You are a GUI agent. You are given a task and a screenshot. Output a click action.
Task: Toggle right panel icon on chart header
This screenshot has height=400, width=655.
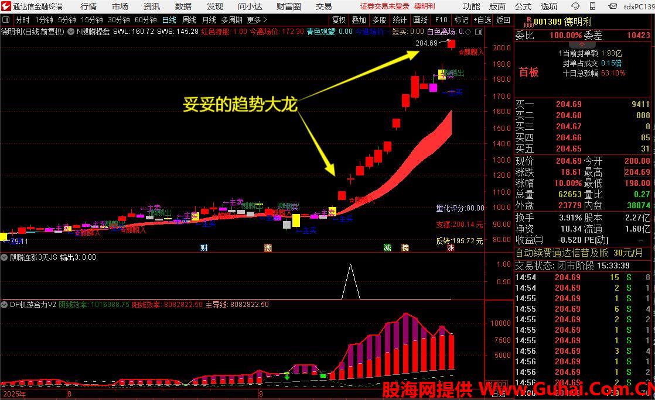pyautogui.click(x=479, y=32)
